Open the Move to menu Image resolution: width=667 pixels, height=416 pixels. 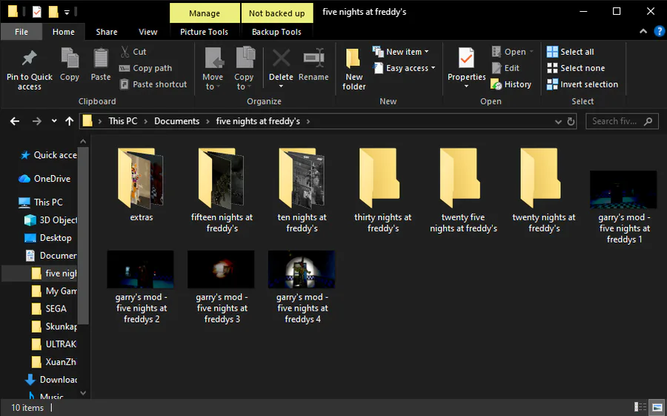(213, 69)
